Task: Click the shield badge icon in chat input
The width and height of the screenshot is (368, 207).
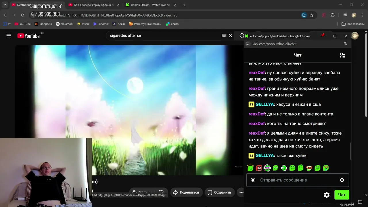Action: (x=253, y=180)
